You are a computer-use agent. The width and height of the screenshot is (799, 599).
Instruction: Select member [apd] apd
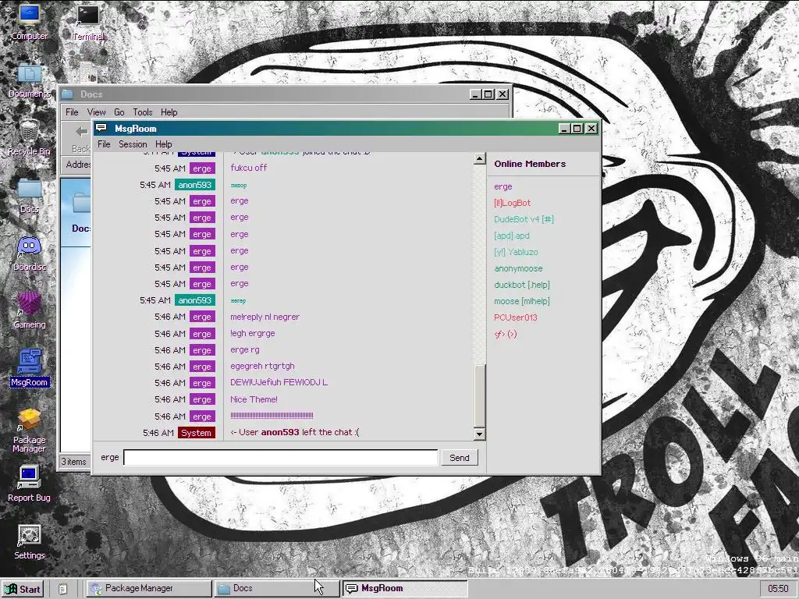512,236
